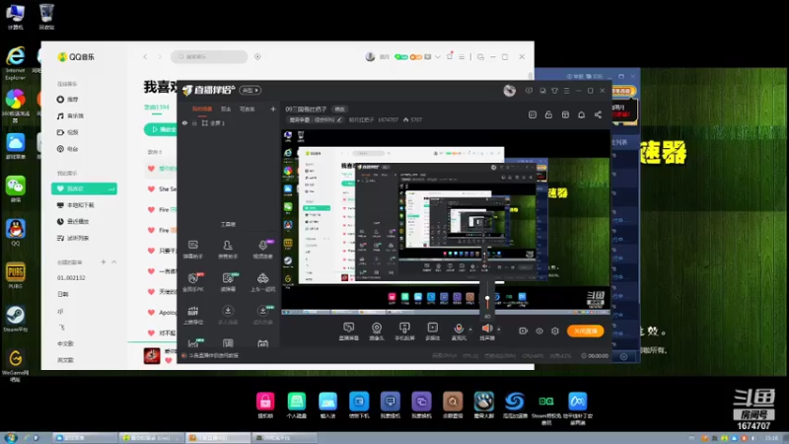Viewport: 789px width, 444px height.
Task: Toggle the preview eye icon near settings gear
Action: coord(539,331)
